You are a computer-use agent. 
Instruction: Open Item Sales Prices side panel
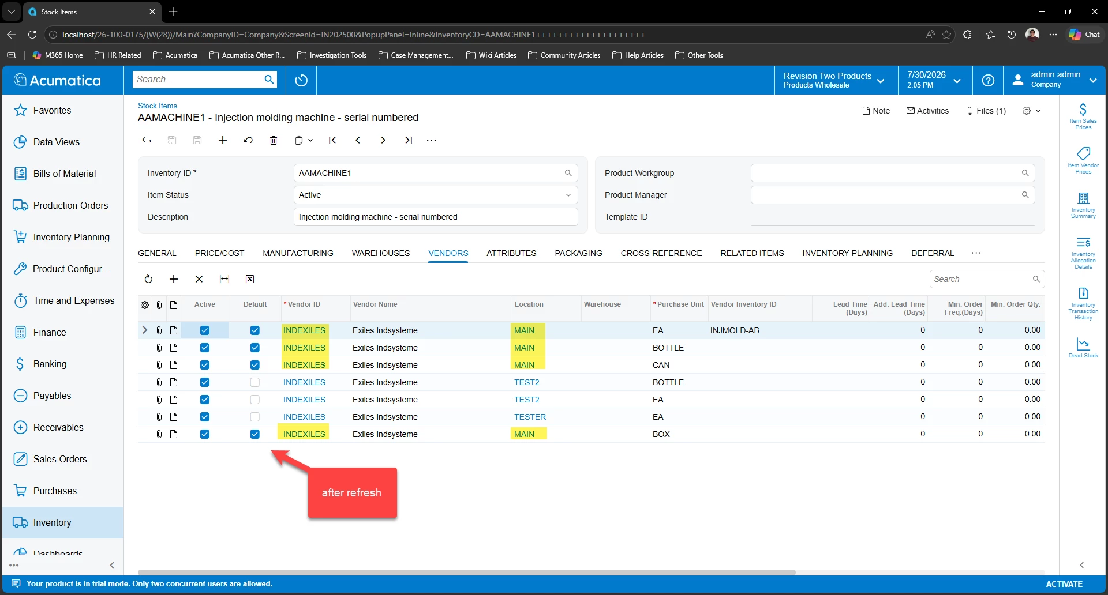click(x=1083, y=115)
